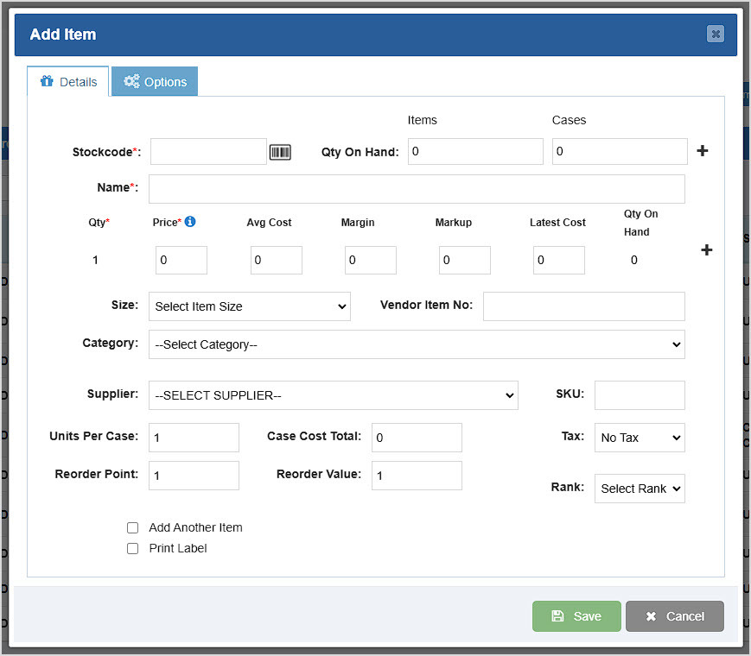This screenshot has height=656, width=751.
Task: Click inside the Name input field
Action: coord(417,189)
